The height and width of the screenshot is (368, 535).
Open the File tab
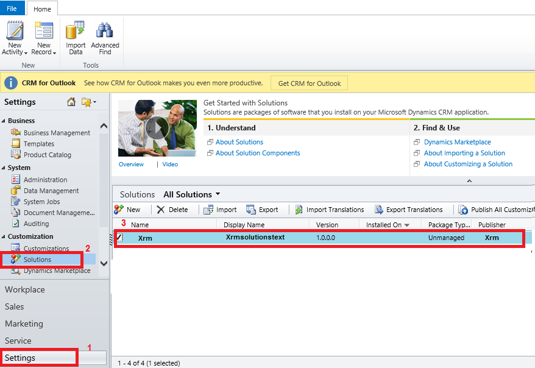pyautogui.click(x=12, y=9)
